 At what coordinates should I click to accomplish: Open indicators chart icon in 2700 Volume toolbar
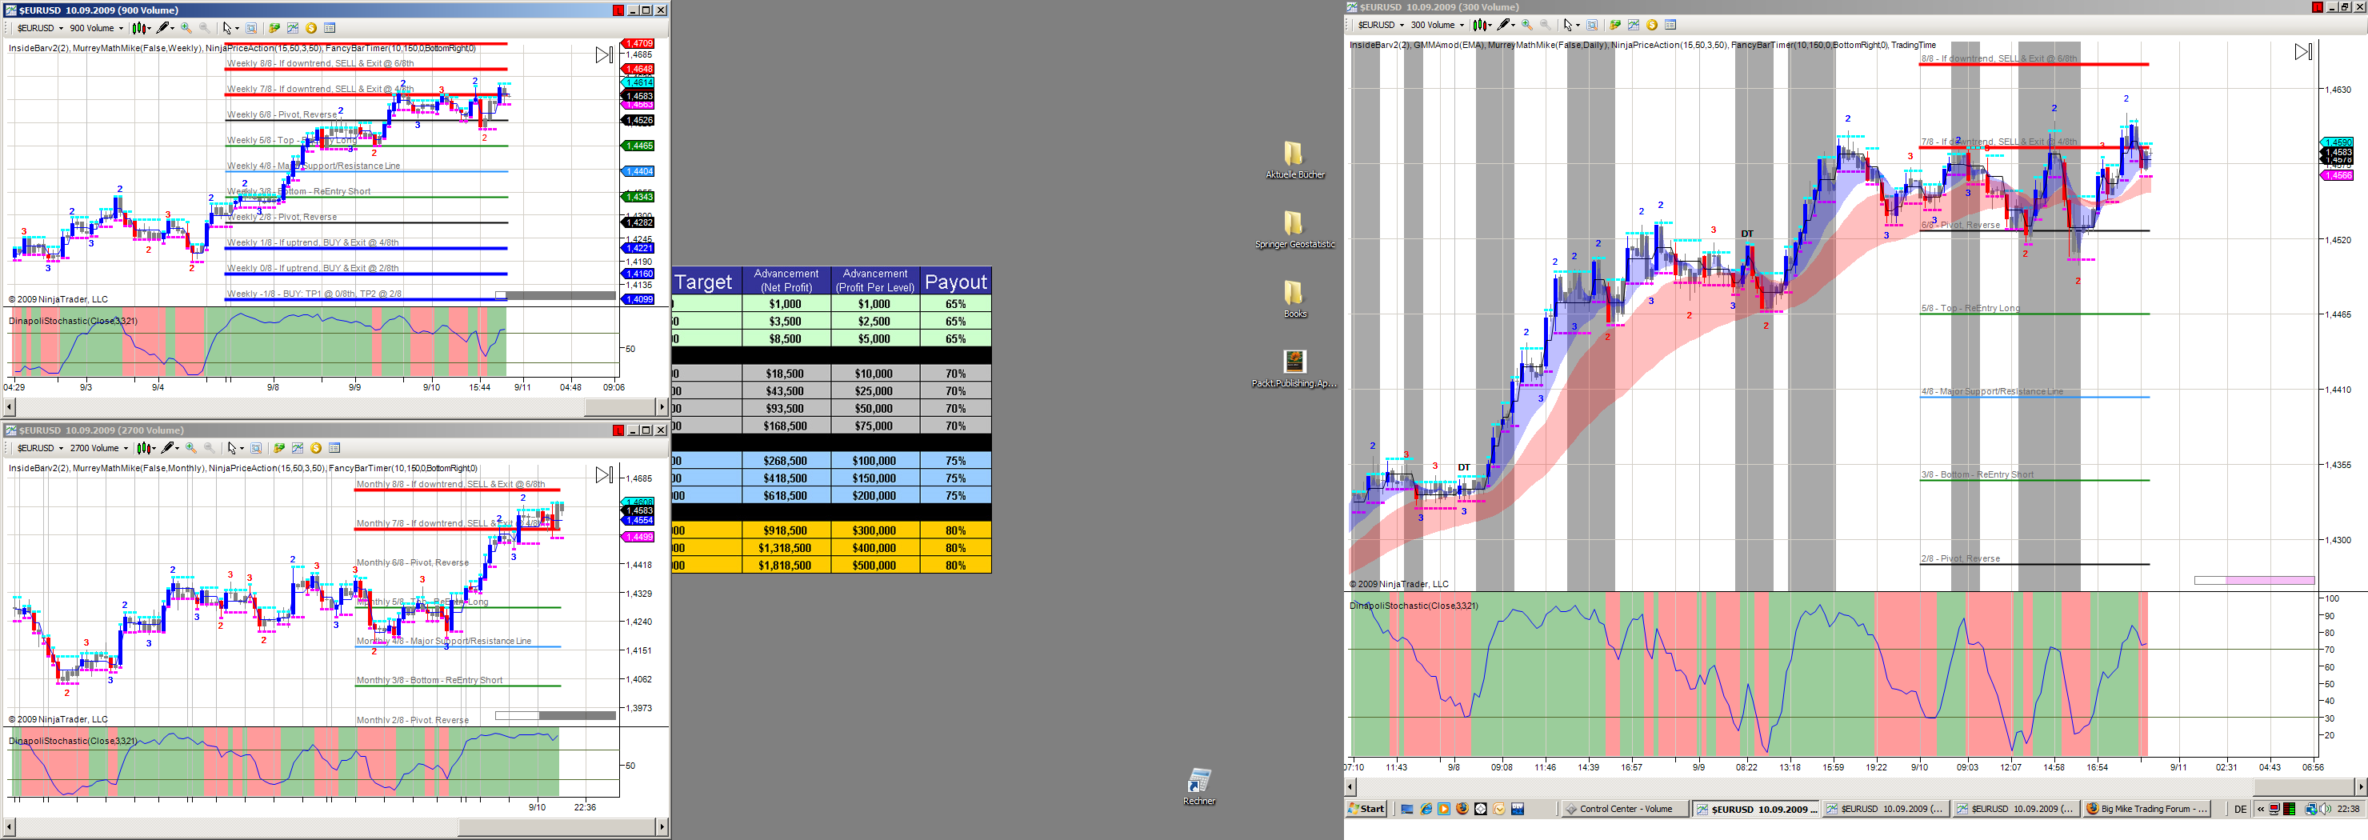point(297,449)
